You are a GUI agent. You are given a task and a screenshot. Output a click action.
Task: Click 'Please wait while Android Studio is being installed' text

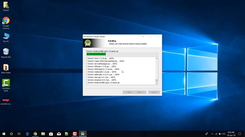(x=128, y=44)
